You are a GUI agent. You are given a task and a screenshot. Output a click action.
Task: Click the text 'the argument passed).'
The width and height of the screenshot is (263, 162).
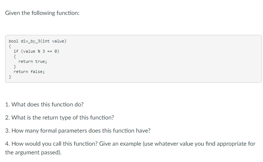click(x=34, y=153)
